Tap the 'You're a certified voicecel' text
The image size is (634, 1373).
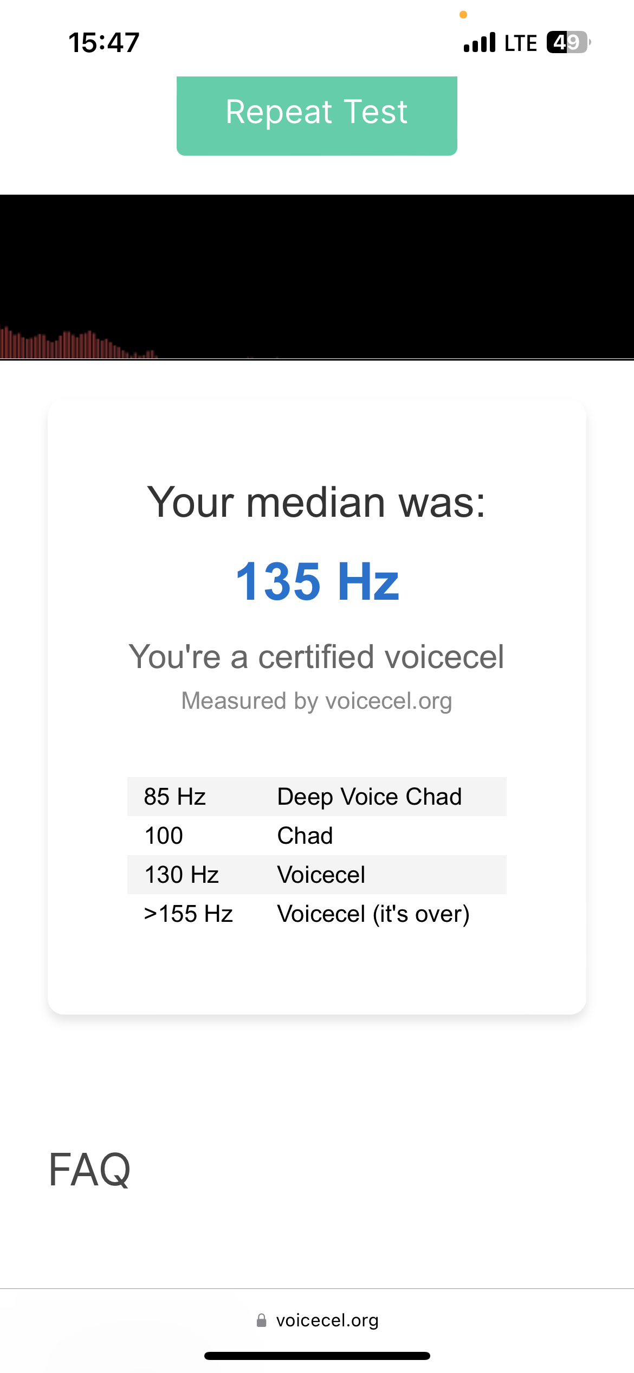pos(316,657)
